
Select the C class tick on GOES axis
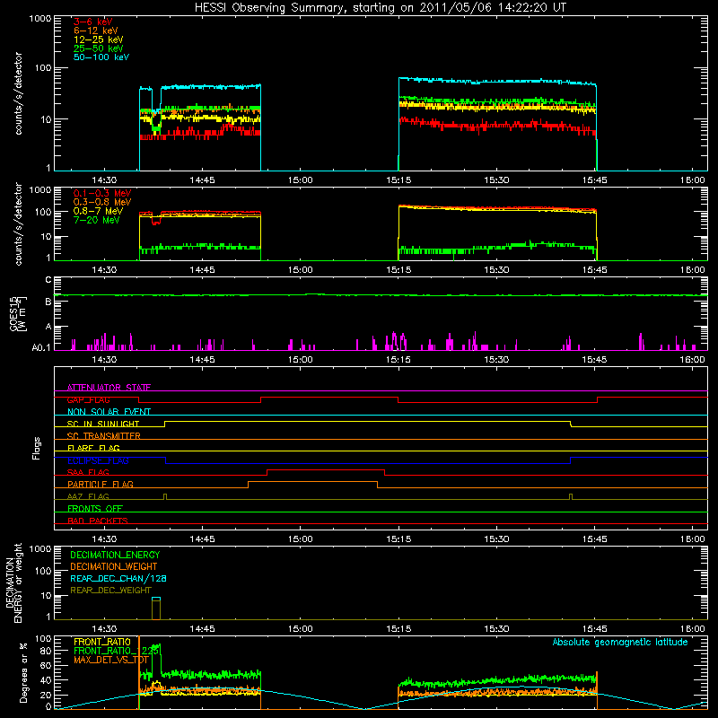click(x=48, y=280)
